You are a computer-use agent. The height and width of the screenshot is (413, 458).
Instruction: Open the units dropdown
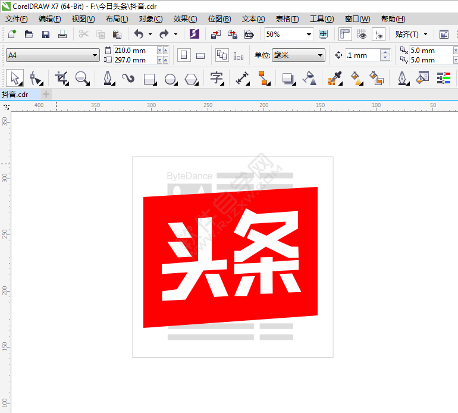(320, 55)
